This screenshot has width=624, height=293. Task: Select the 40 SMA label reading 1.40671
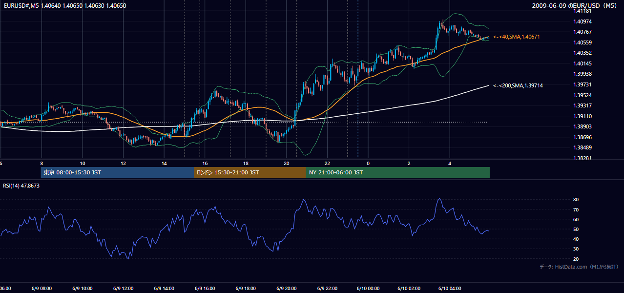point(517,37)
